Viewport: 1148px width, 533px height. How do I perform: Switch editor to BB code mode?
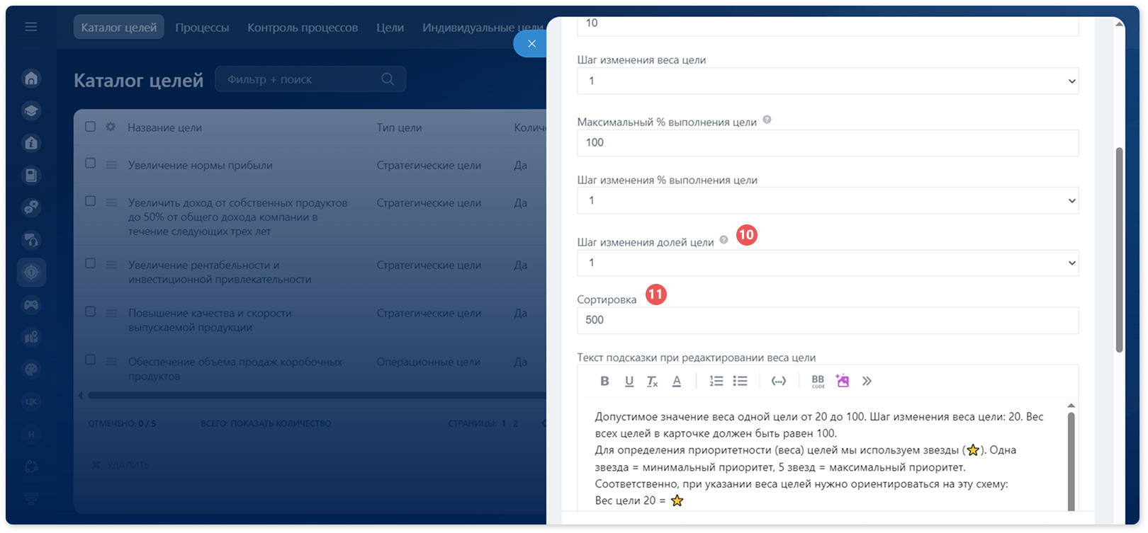click(x=818, y=381)
